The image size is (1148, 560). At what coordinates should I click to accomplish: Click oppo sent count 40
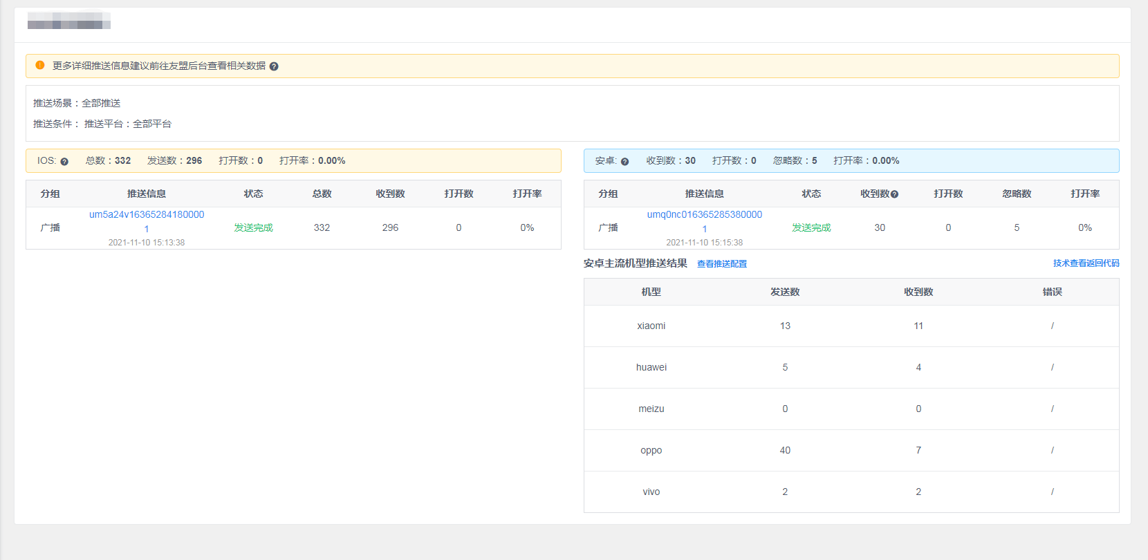coord(785,450)
